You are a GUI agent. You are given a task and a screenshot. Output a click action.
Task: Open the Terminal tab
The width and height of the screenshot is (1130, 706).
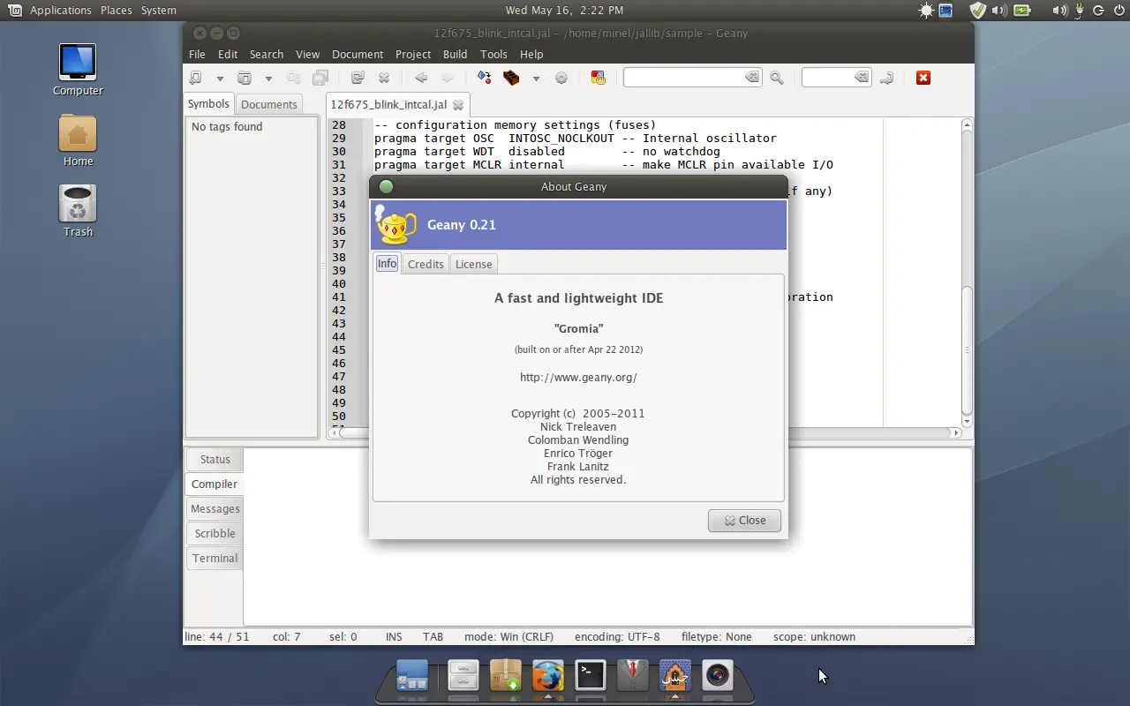click(x=215, y=558)
